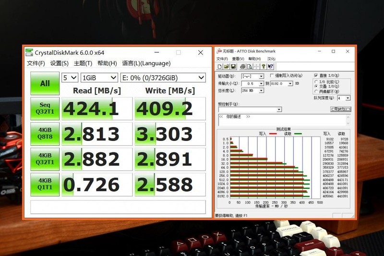The image size is (384, 256).
Task: Click 4KiB Q8T8 write value 3.303
Action: [170, 134]
